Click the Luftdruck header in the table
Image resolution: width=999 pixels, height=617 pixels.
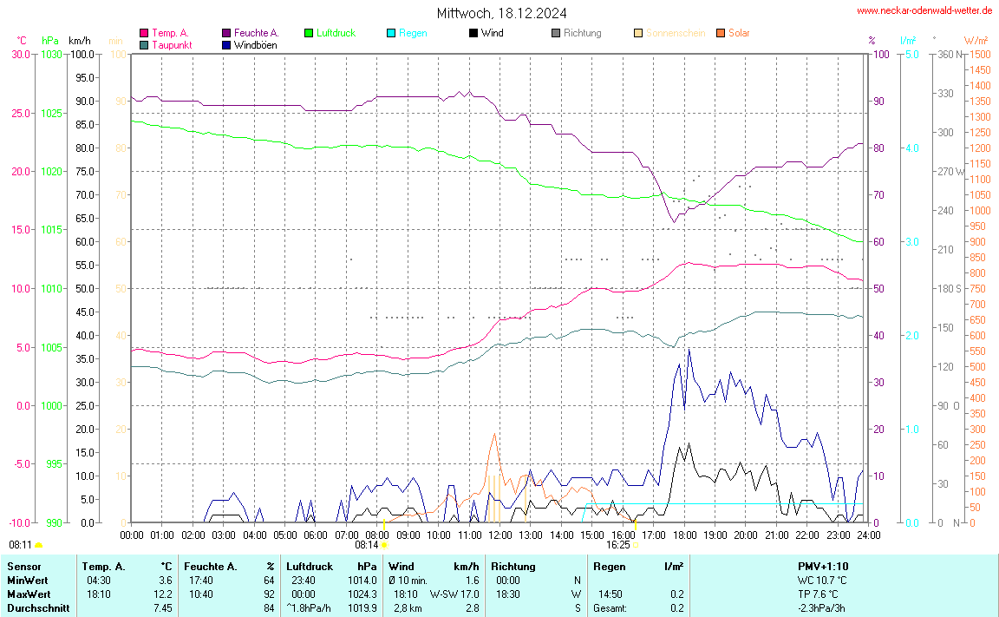(x=310, y=566)
